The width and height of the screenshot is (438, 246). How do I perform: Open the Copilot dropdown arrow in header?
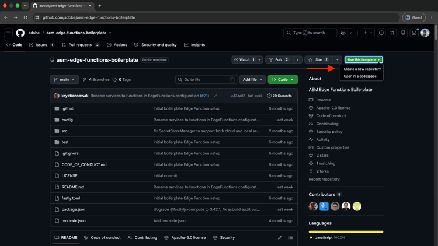click(x=351, y=33)
